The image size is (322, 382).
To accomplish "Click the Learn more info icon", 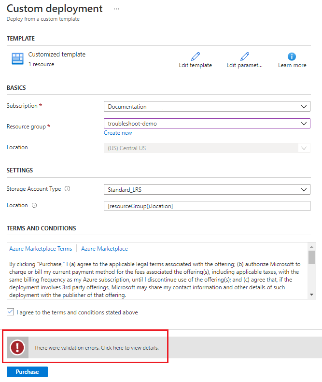I will pos(292,57).
